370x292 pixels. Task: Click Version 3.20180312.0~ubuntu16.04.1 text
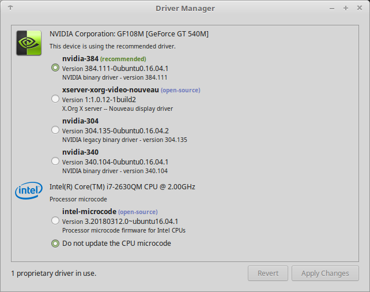pos(120,222)
